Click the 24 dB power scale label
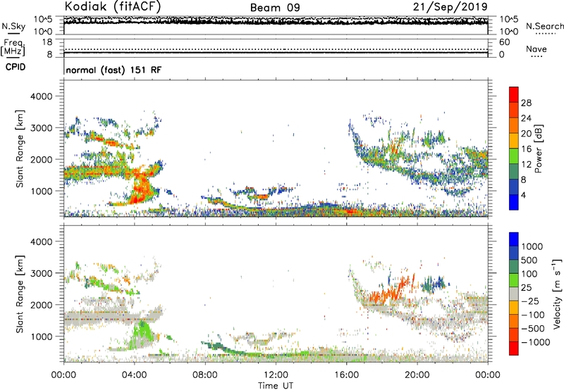Image resolution: width=564 pixels, height=390 pixels. (526, 118)
